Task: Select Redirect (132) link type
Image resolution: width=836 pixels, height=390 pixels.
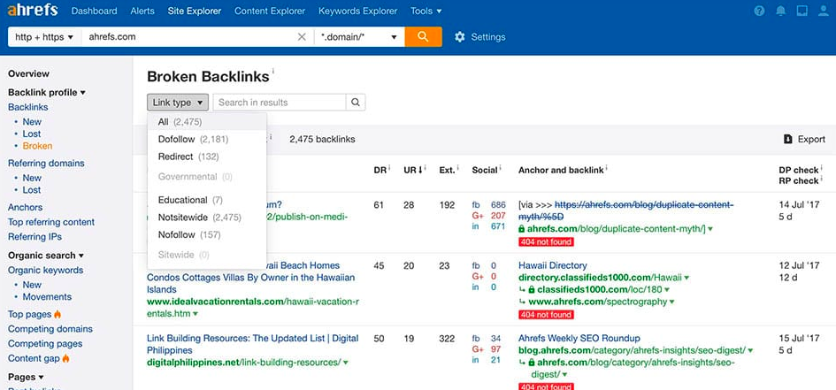Action: 207,157
